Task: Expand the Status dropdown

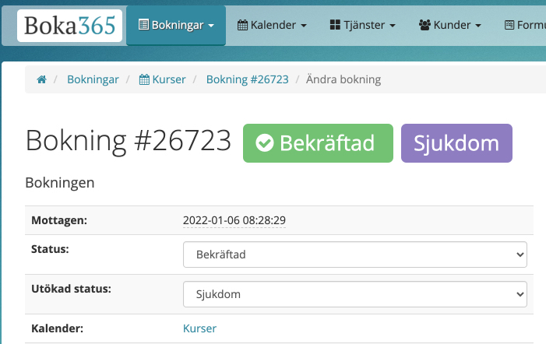Action: coord(355,254)
